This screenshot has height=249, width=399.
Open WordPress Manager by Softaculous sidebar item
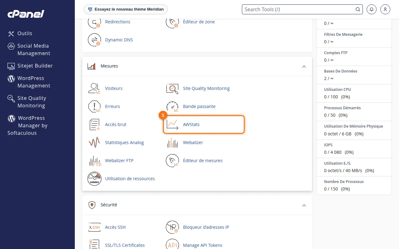[27, 125]
